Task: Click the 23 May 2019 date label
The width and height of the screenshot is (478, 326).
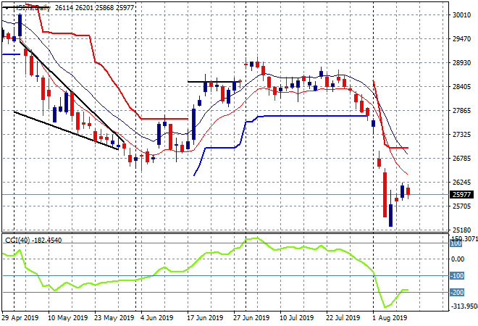Action: point(114,318)
